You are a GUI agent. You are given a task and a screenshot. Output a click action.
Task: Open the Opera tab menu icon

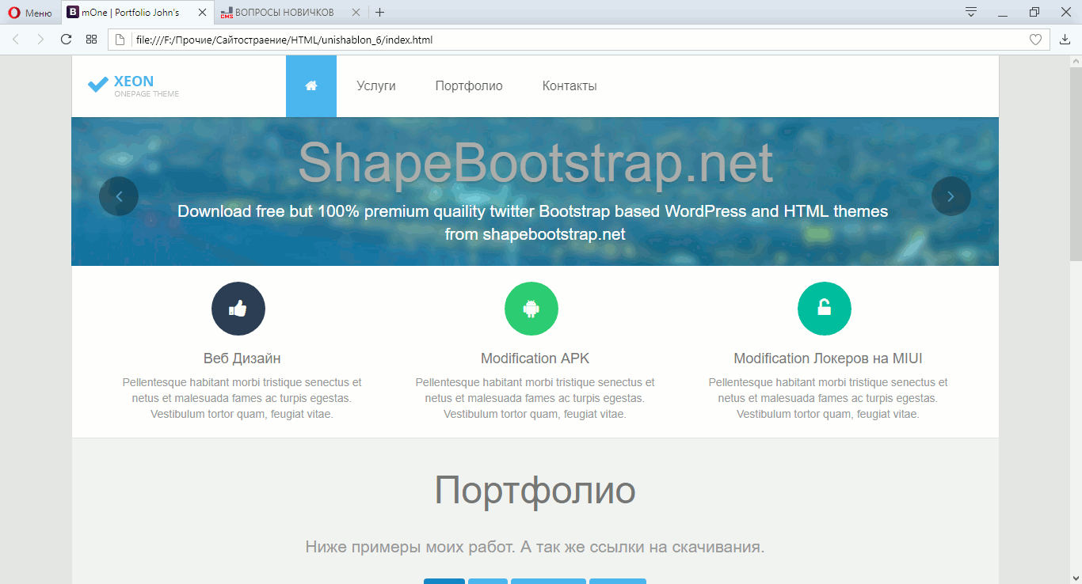pyautogui.click(x=971, y=12)
